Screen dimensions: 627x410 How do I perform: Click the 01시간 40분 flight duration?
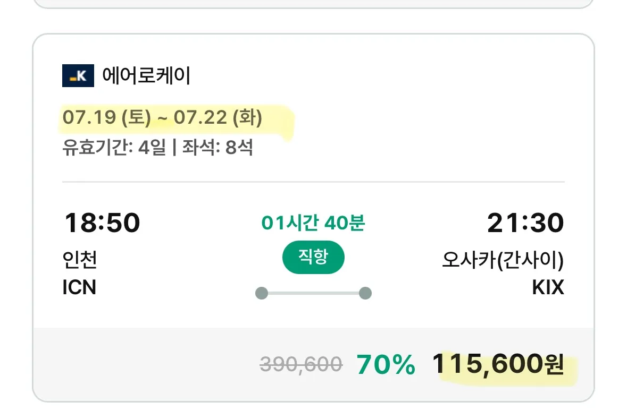[313, 223]
